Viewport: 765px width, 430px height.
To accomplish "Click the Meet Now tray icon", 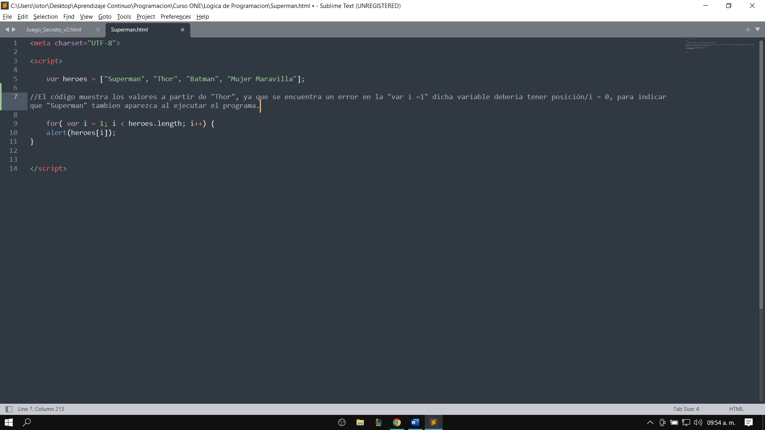I will coord(662,422).
